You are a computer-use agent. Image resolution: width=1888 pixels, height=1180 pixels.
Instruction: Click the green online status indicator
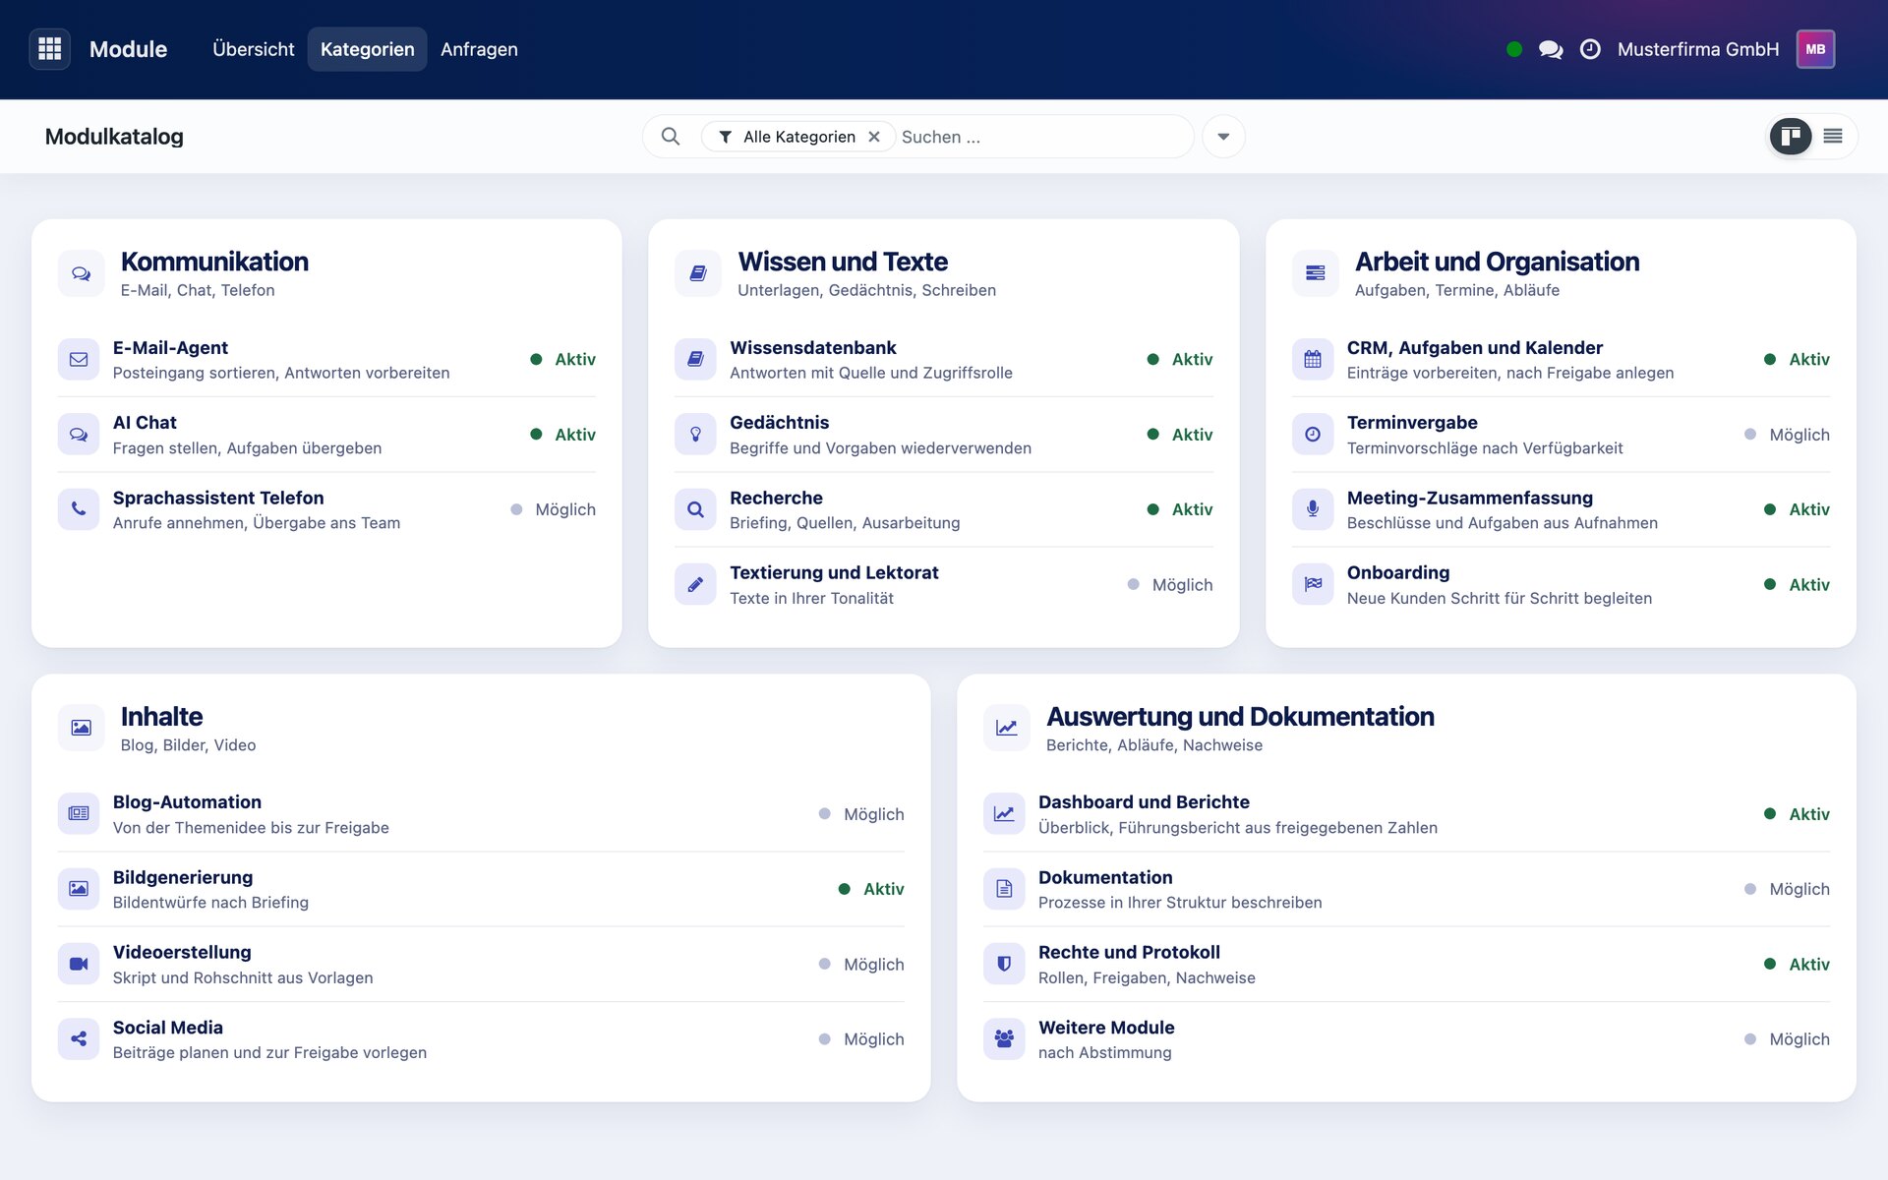[x=1514, y=49]
